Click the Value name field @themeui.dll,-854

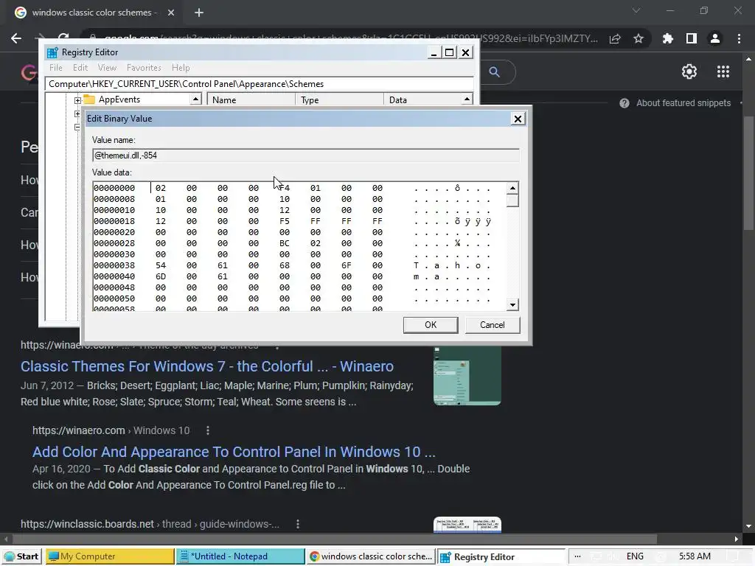pyautogui.click(x=306, y=156)
